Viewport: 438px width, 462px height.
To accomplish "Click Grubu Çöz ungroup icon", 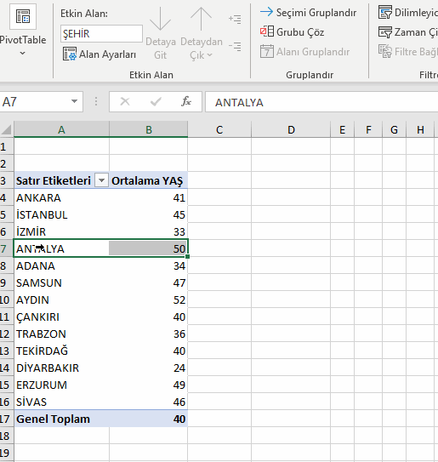I will tap(267, 31).
